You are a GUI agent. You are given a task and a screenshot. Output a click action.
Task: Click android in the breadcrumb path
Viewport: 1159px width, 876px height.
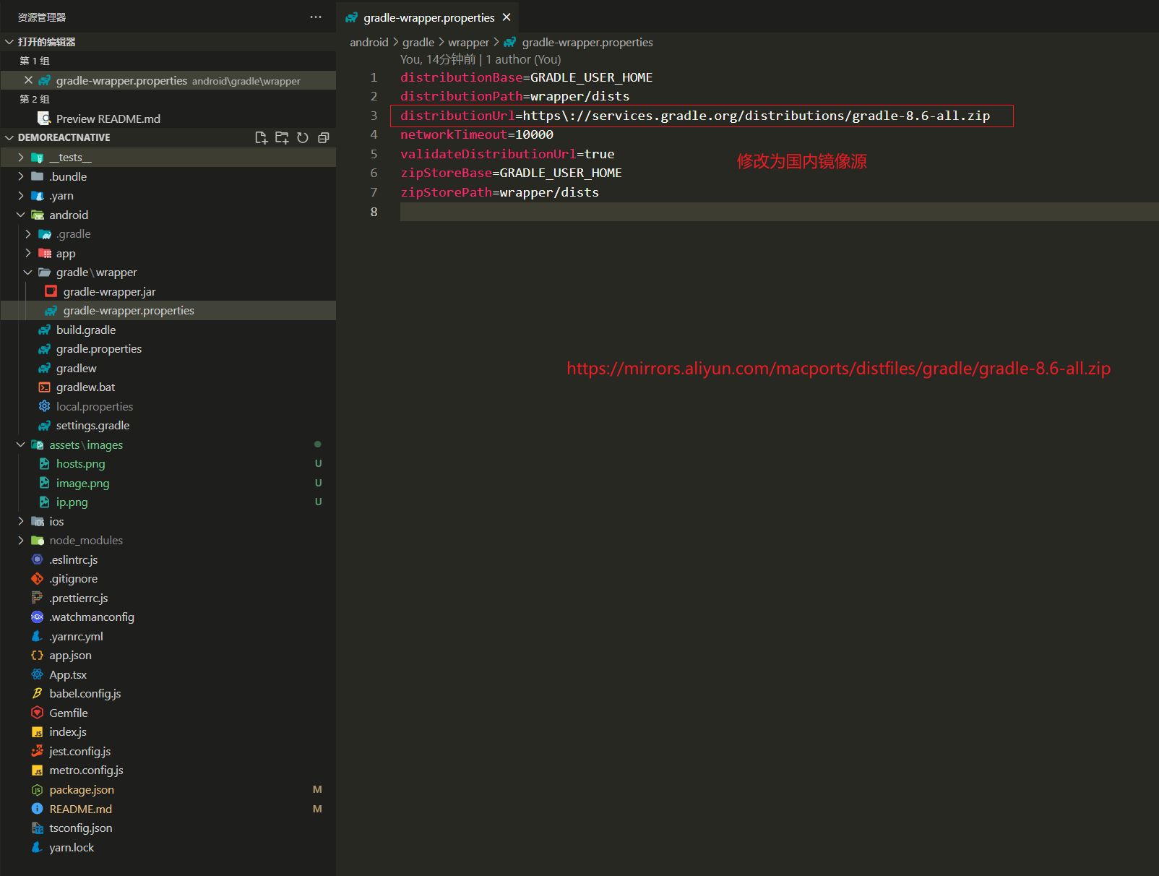tap(369, 43)
